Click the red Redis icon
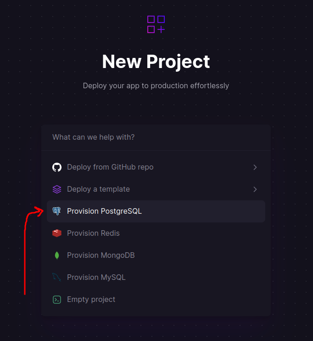 pyautogui.click(x=57, y=233)
